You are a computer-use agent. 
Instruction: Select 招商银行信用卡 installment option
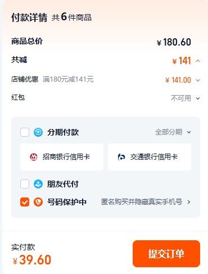coord(62,157)
